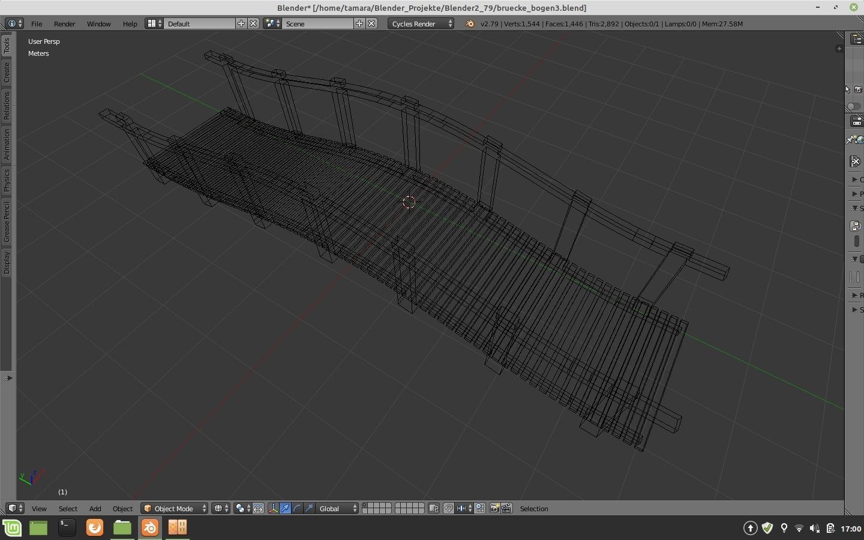The height and width of the screenshot is (540, 864).
Task: Switch to the Display shelf tab
Action: click(7, 263)
